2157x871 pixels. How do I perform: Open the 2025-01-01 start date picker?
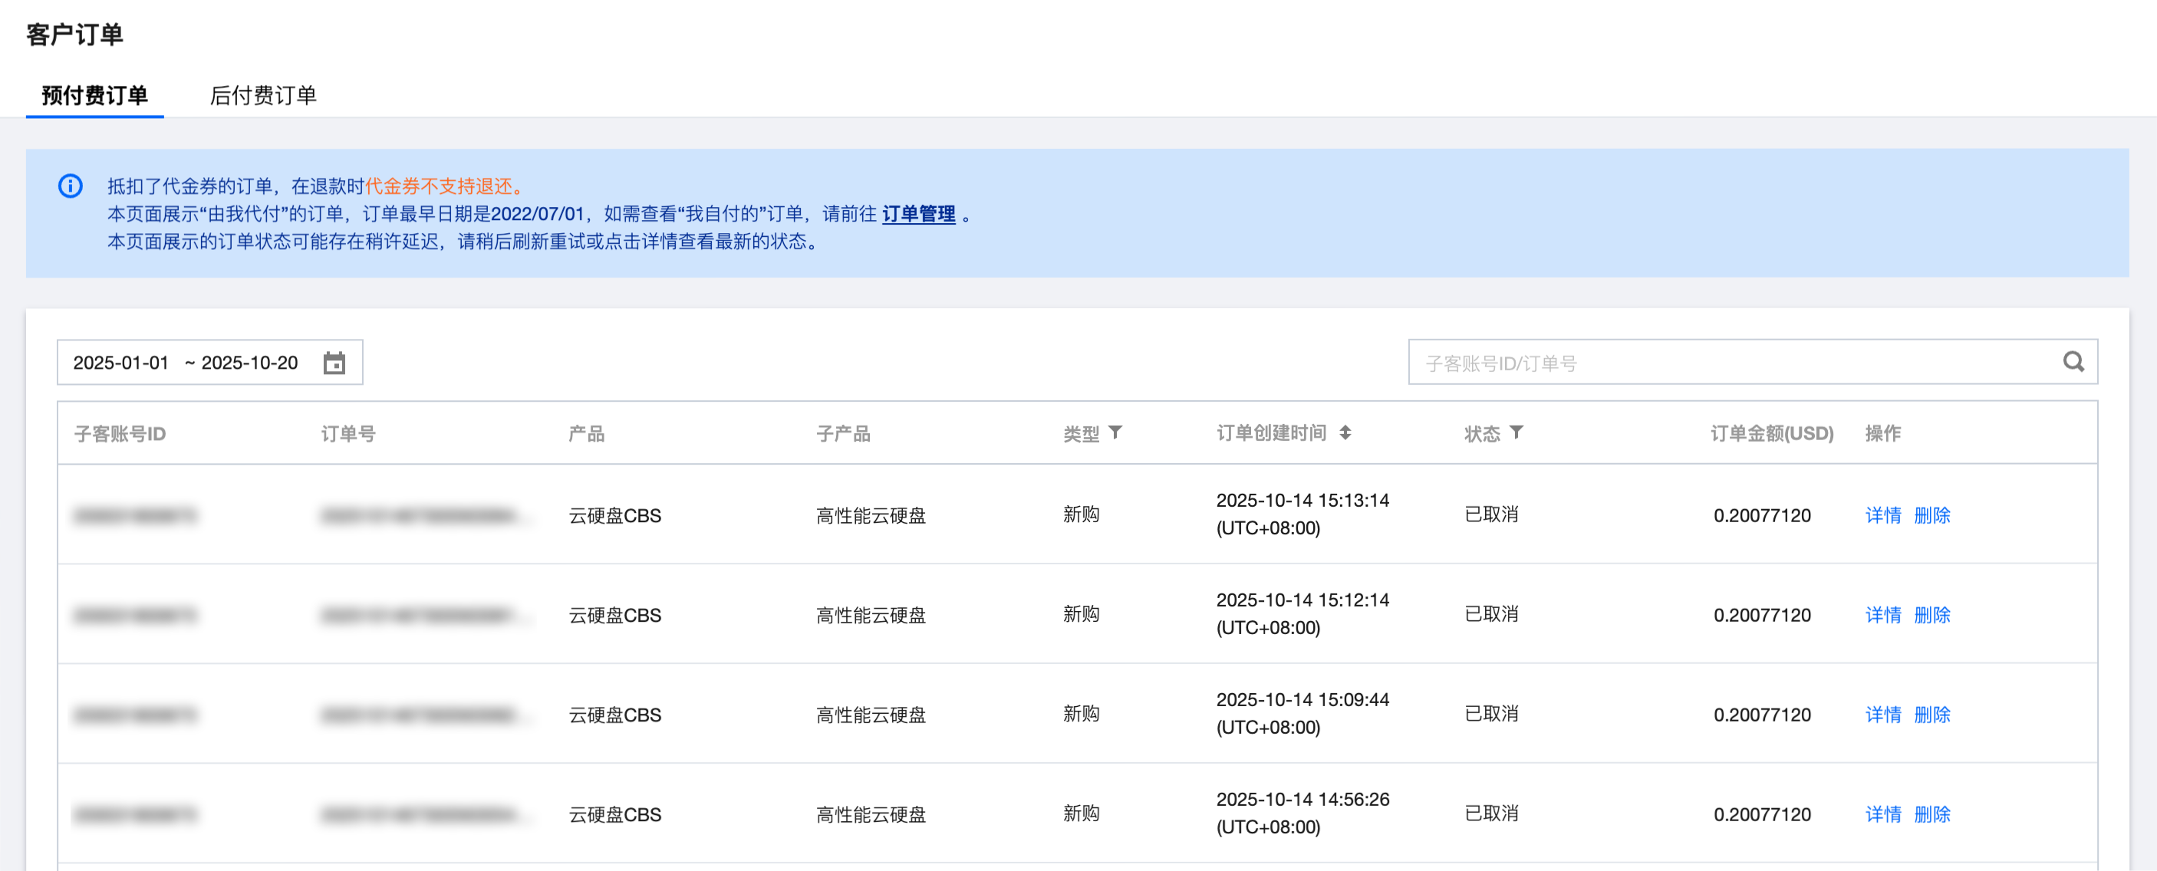121,363
